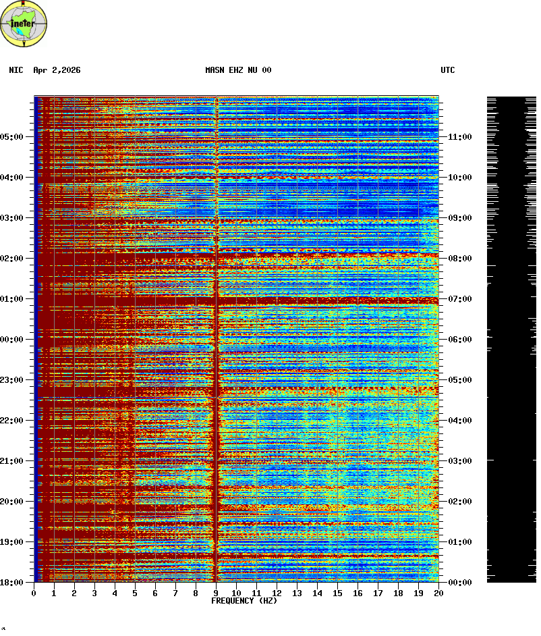Click the black seismogram amplitude strip
Screen dimensions: 541x636
511,338
